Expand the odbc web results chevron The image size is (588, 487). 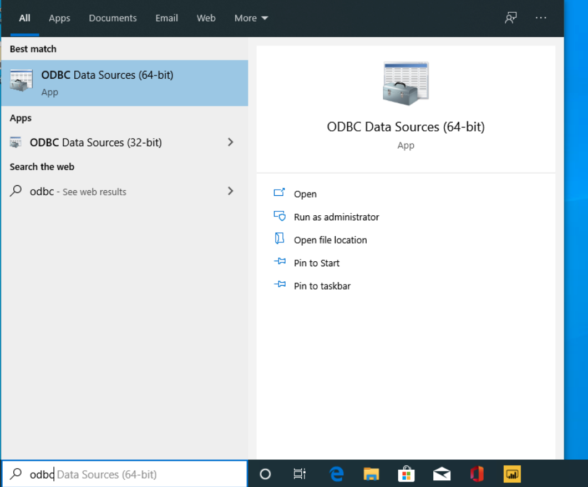(x=230, y=191)
